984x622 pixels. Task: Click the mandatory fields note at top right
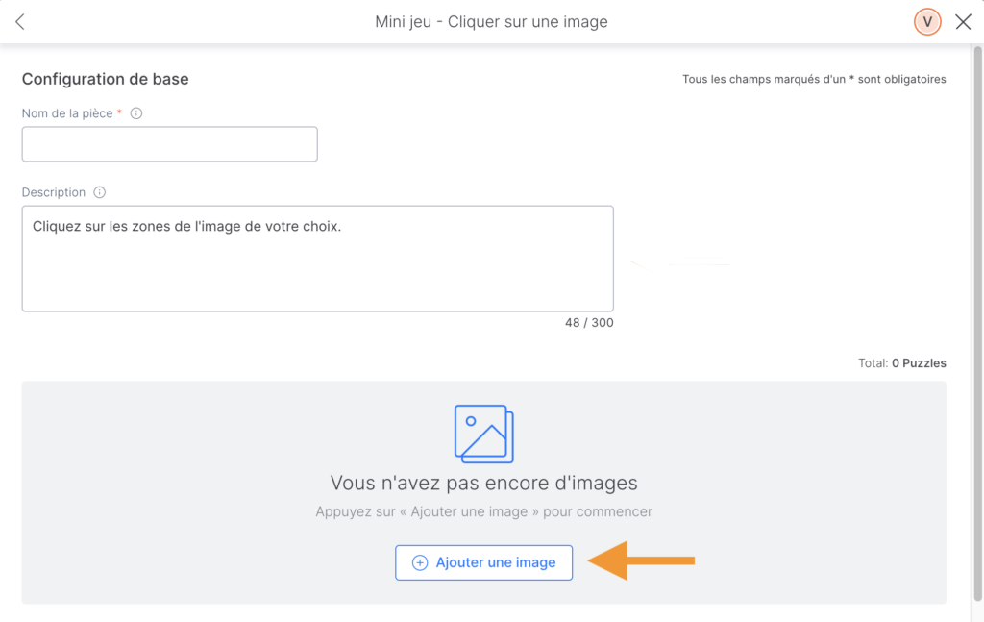[x=814, y=79]
